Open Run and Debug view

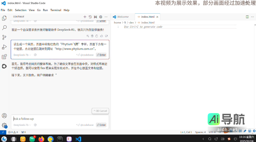coord(4,47)
